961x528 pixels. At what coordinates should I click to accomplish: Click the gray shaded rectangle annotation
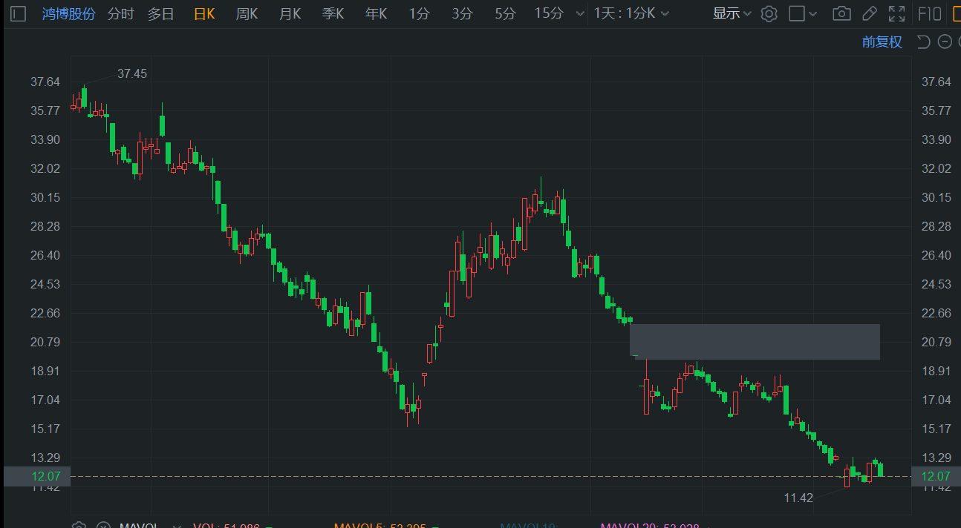[755, 342]
